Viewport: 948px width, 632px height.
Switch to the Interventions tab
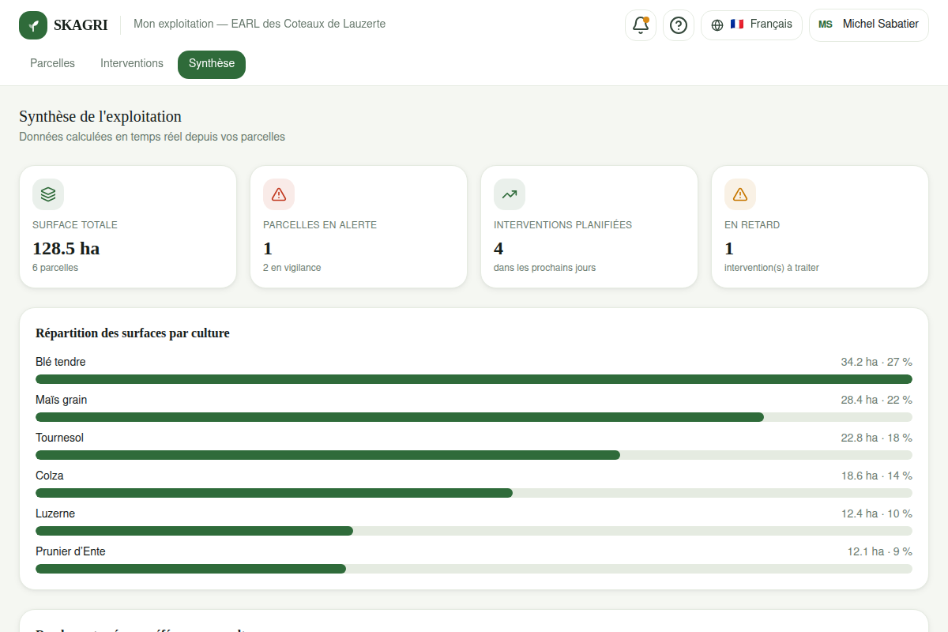coord(132,64)
